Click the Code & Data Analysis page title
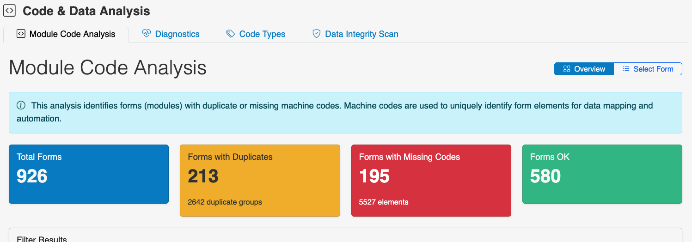Screen dimensions: 692x242 coord(86,11)
